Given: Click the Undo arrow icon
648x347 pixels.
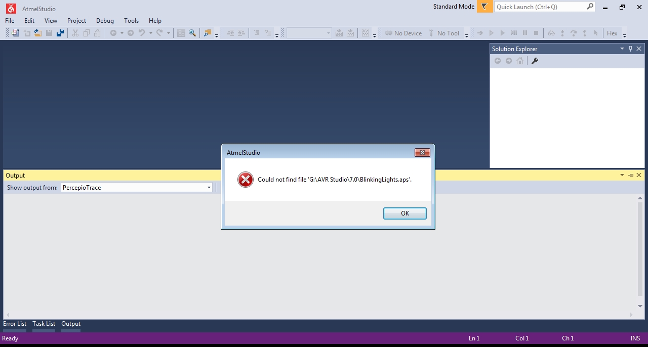Looking at the screenshot, I should (x=142, y=33).
